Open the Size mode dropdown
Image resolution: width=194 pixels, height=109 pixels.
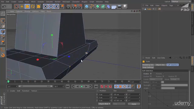tap(119, 104)
